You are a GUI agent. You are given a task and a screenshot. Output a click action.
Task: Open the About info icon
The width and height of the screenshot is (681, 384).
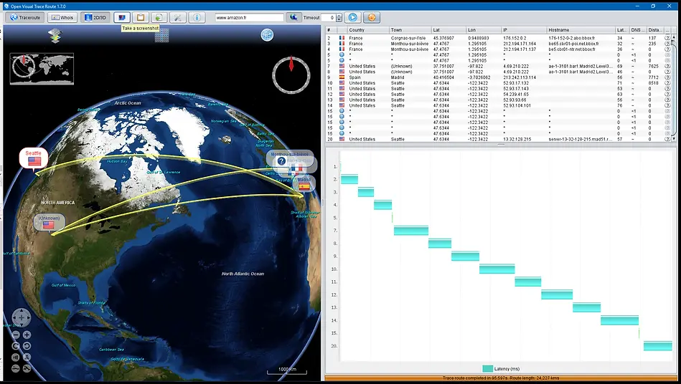click(x=197, y=17)
